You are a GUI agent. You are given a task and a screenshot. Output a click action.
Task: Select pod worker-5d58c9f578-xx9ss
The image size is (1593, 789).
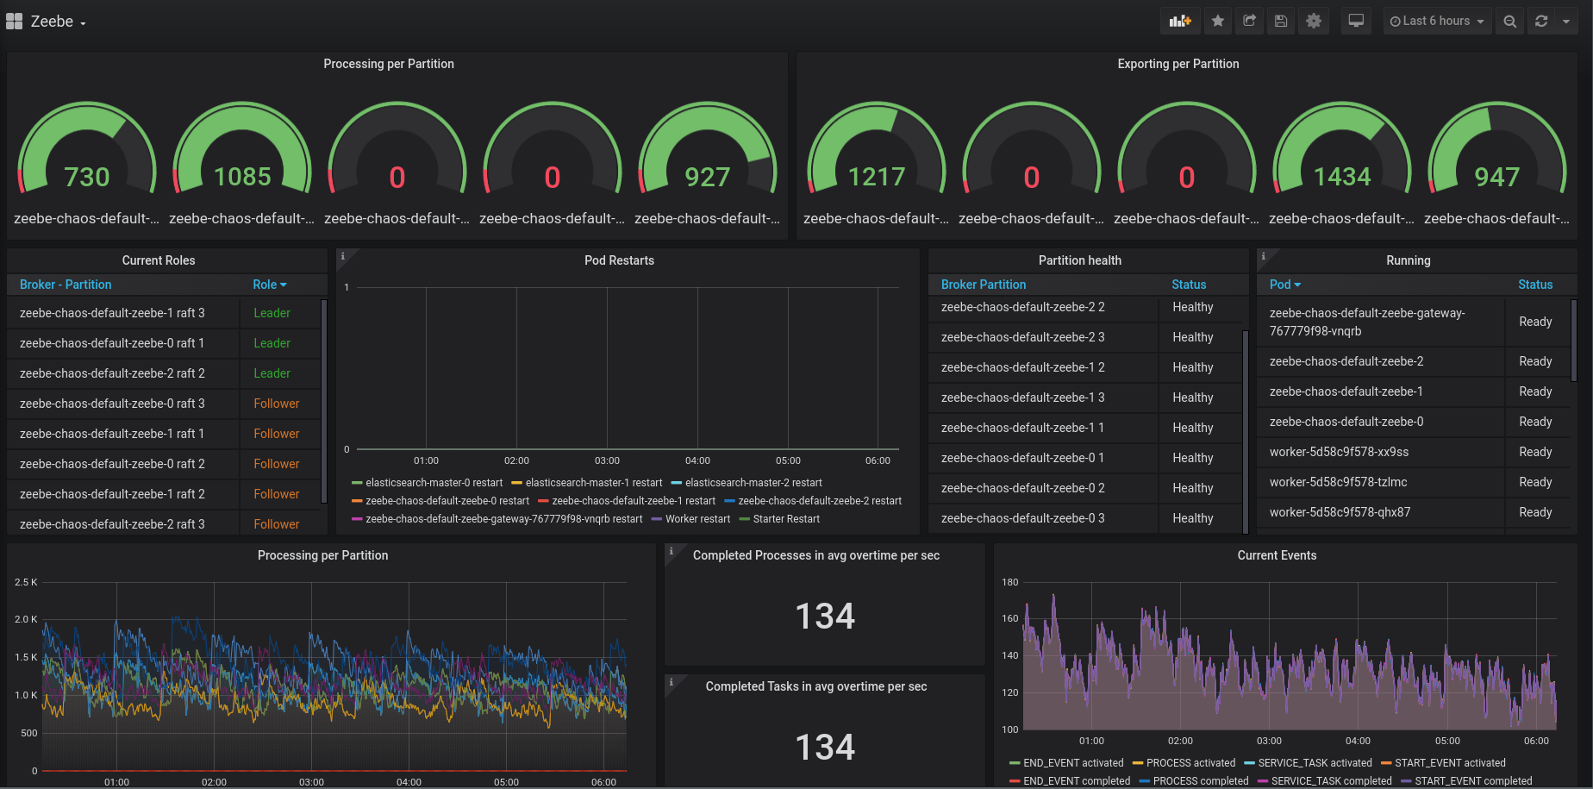[x=1414, y=452]
